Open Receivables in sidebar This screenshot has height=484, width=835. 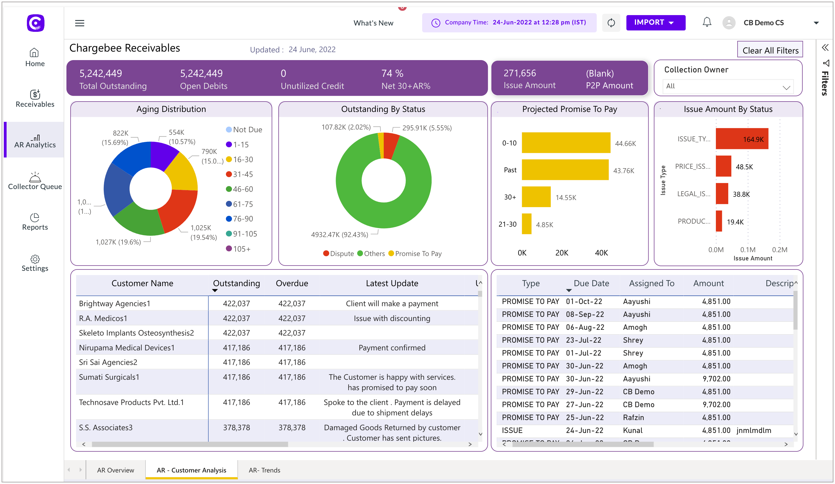35,99
